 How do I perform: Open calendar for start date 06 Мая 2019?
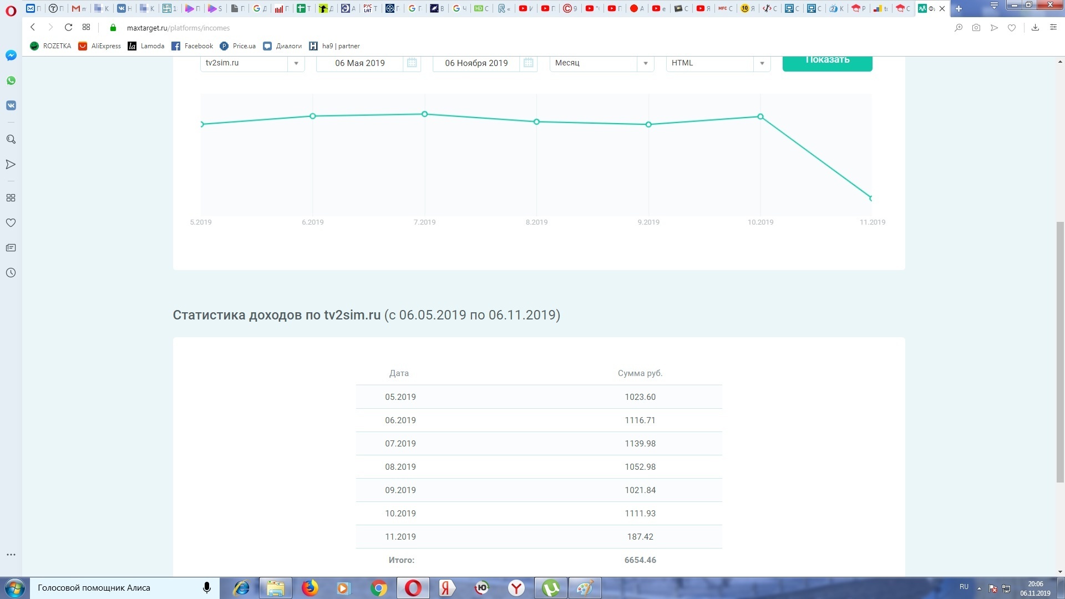point(412,63)
